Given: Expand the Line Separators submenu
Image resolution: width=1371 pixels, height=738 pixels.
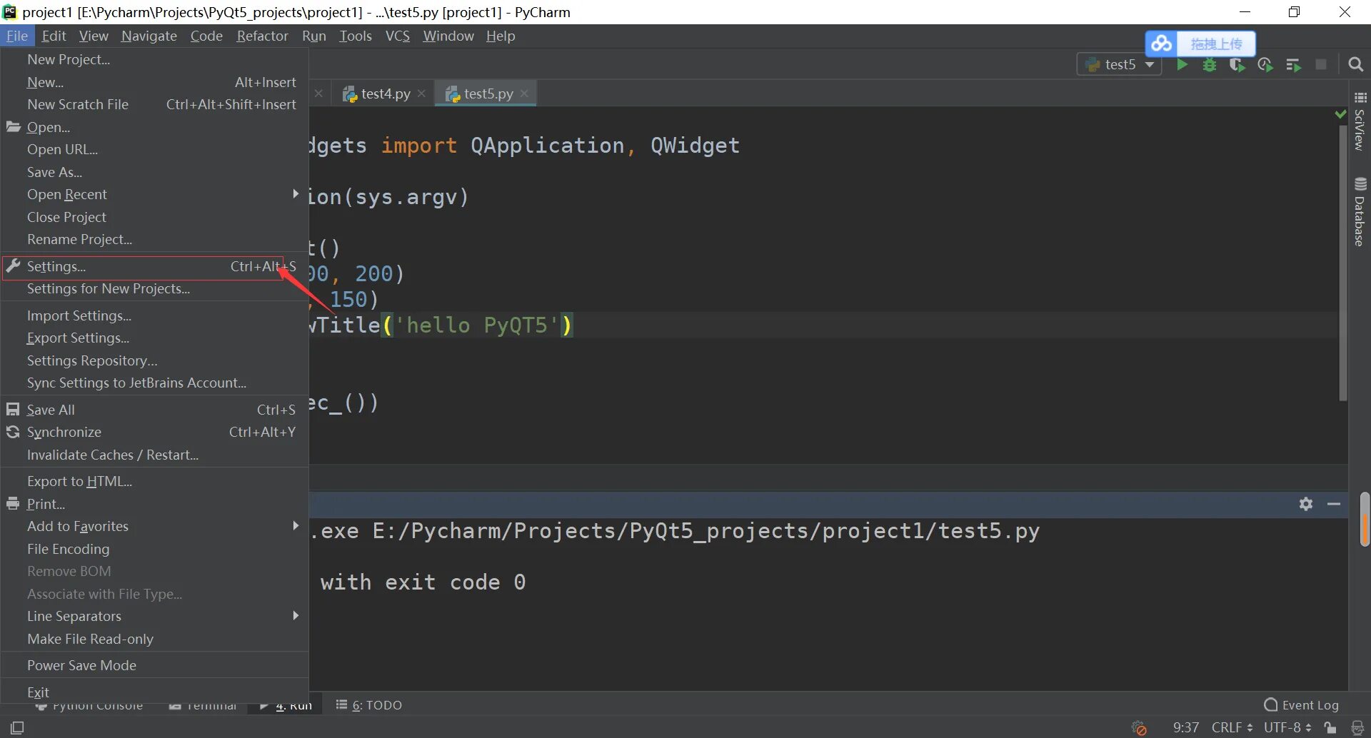Looking at the screenshot, I should point(154,616).
